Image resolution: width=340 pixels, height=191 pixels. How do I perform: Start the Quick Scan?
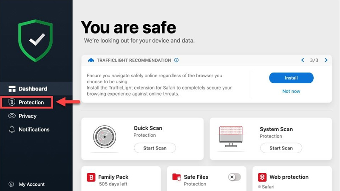155,148
